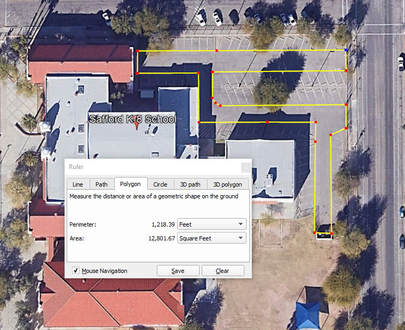Clear the ruler measurement
The height and width of the screenshot is (330, 405).
223,271
